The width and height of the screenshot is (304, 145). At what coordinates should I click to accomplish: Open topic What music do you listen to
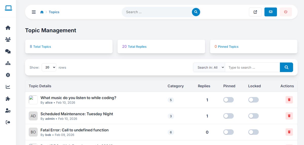click(x=78, y=98)
